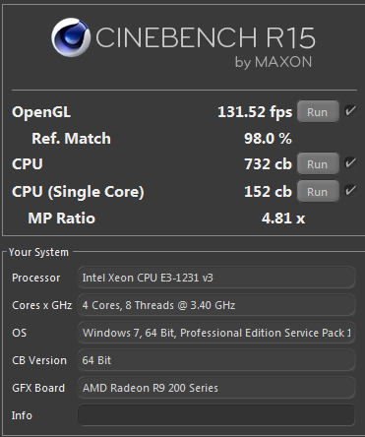This screenshot has width=365, height=437.
Task: Click the Cinebench sphere logo icon
Action: click(71, 37)
